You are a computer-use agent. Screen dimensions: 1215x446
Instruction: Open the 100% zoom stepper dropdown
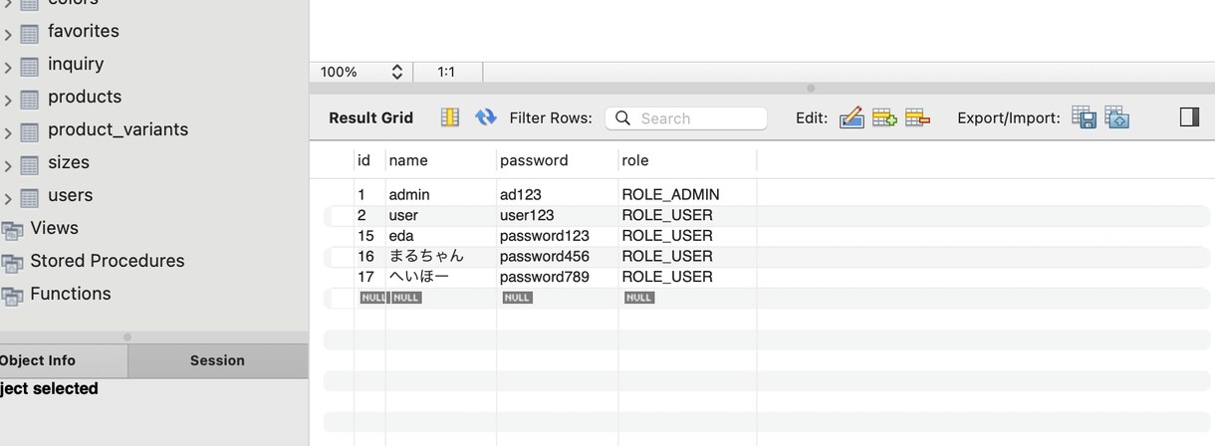click(396, 72)
